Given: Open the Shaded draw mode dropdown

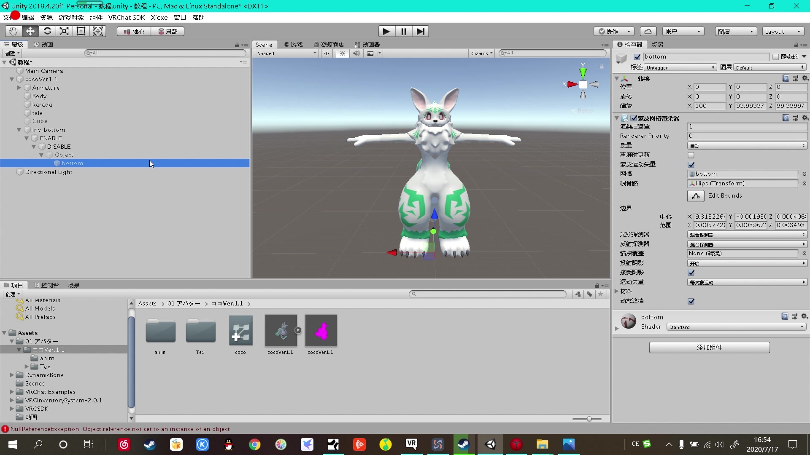Looking at the screenshot, I should tap(286, 53).
